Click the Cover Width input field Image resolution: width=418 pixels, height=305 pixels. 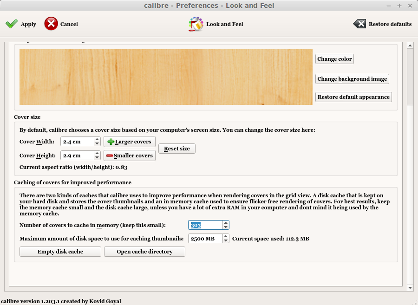[77, 142]
